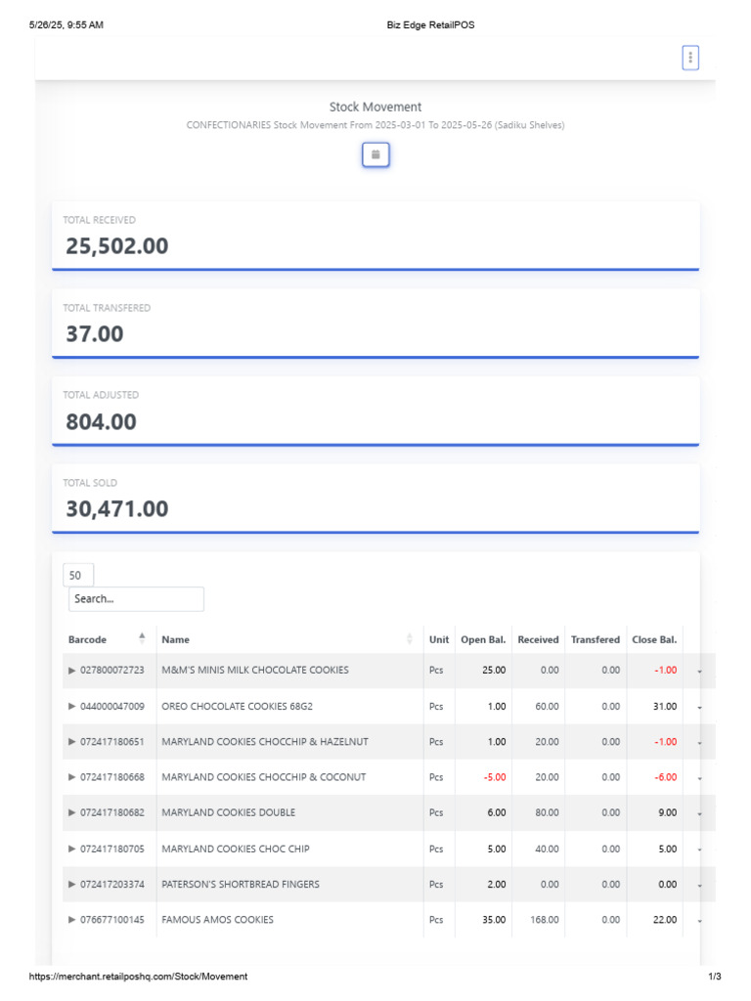Click the Unit column header
The height and width of the screenshot is (1001, 751).
tap(439, 639)
